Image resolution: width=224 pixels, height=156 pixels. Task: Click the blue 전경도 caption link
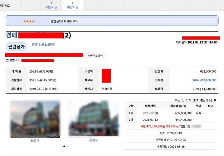click(x=93, y=140)
